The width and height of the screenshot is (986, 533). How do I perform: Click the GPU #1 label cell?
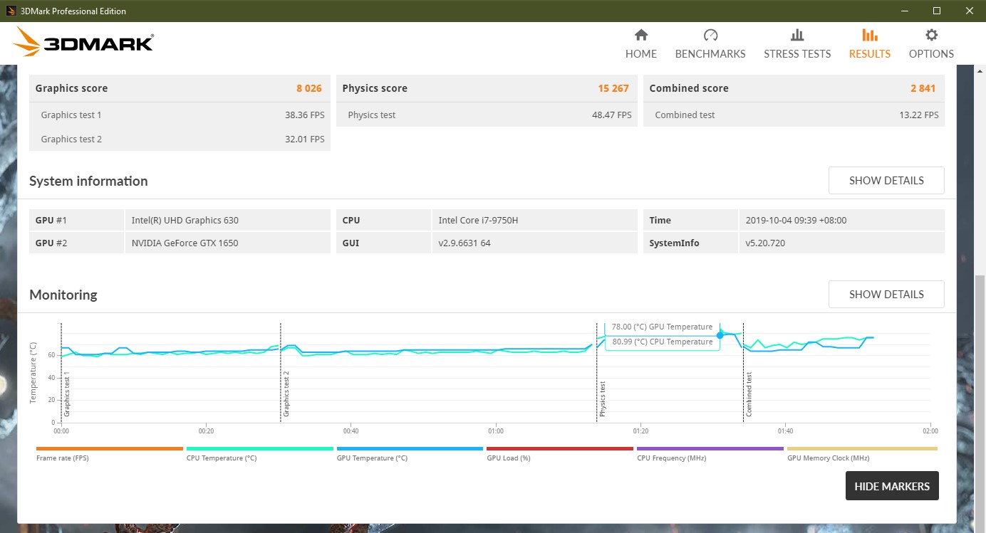coord(77,220)
